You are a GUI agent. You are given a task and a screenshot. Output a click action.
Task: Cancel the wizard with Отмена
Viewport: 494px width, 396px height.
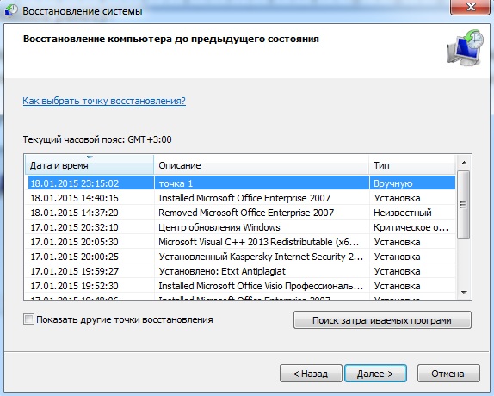click(448, 374)
